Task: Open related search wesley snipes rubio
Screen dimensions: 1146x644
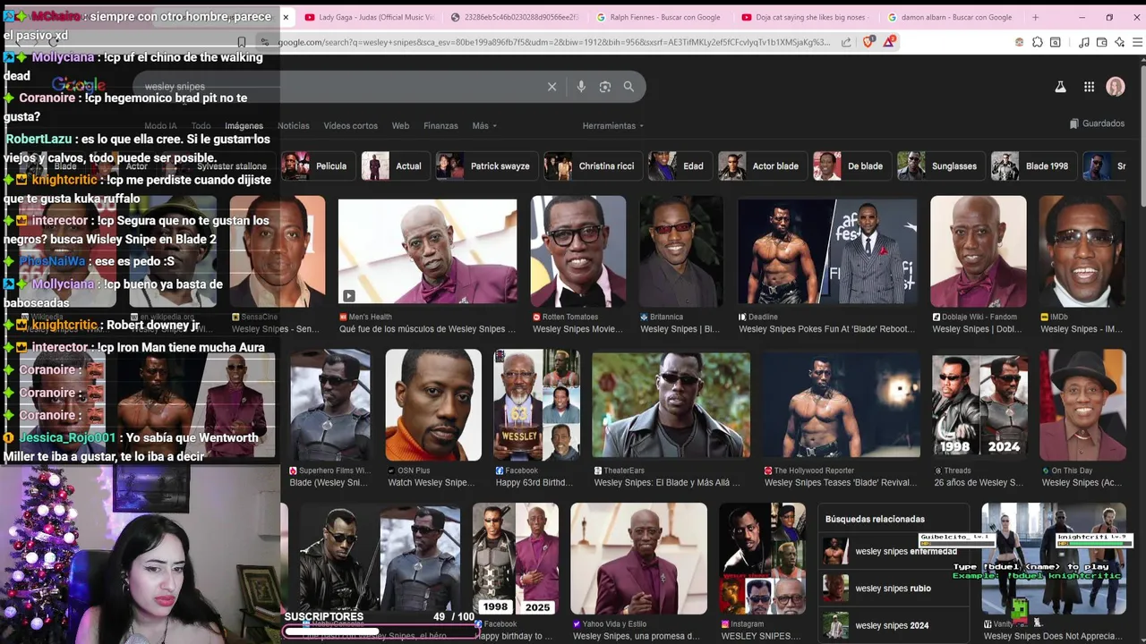Action: click(894, 589)
